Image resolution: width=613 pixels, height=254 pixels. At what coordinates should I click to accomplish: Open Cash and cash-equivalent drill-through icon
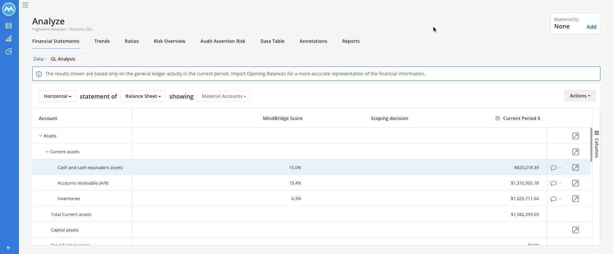(x=575, y=168)
